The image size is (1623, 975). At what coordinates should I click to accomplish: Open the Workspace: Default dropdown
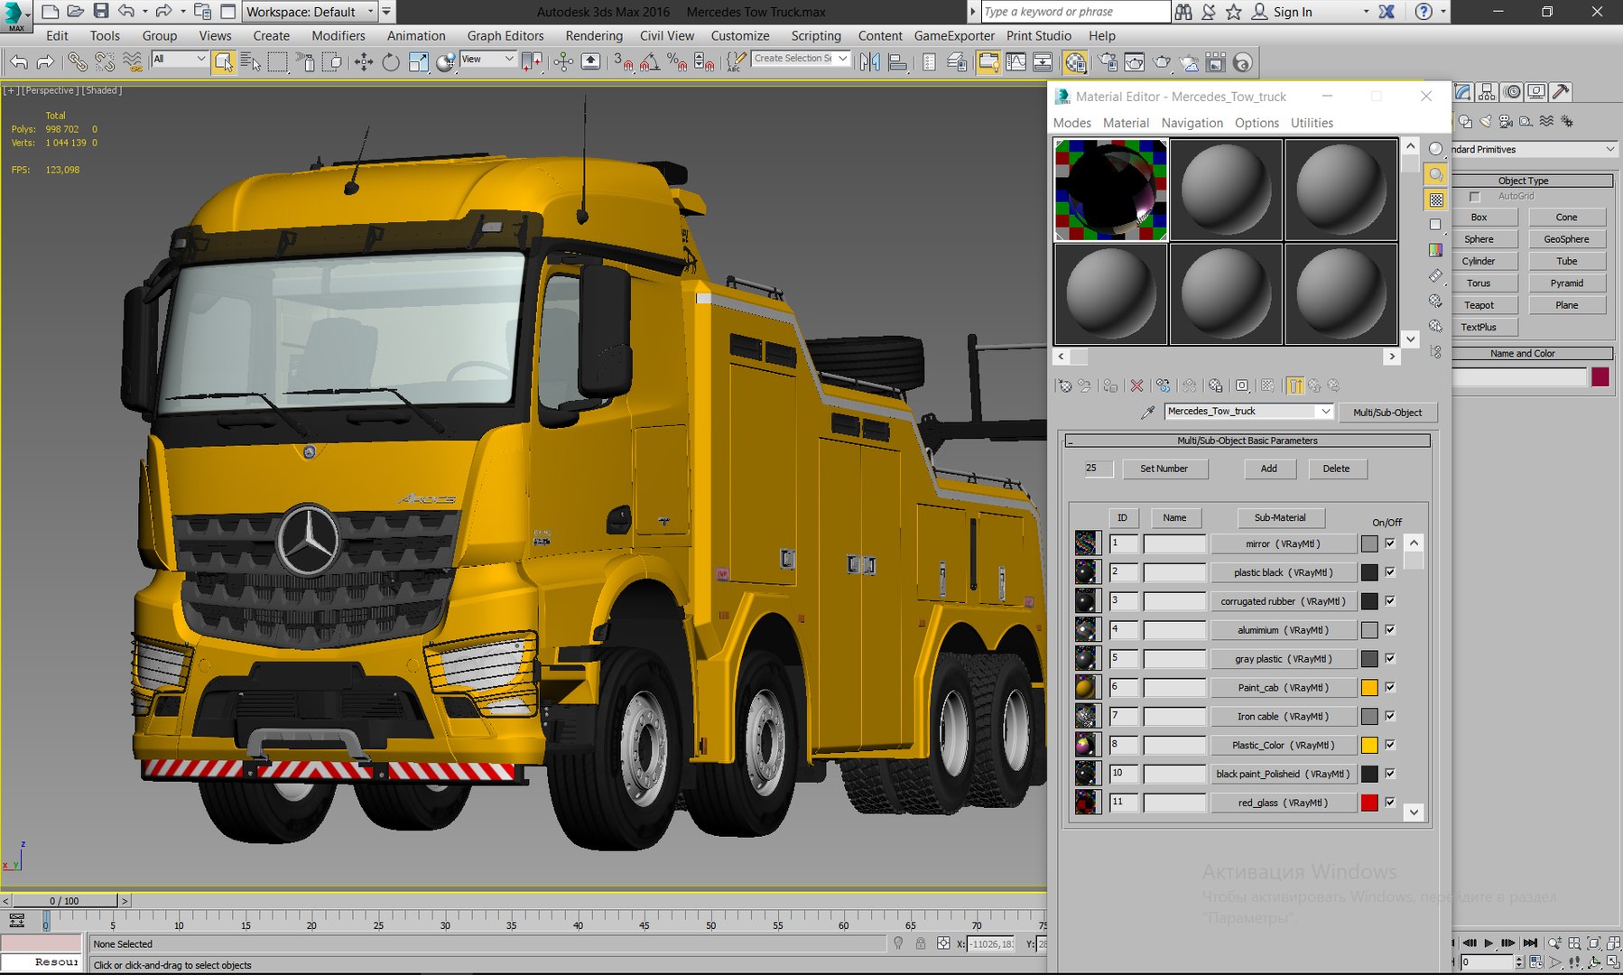311,12
